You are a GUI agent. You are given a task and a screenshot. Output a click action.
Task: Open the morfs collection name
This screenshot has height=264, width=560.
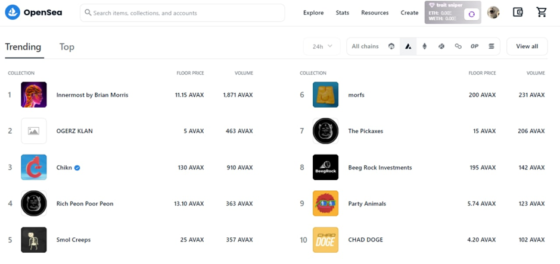(356, 95)
